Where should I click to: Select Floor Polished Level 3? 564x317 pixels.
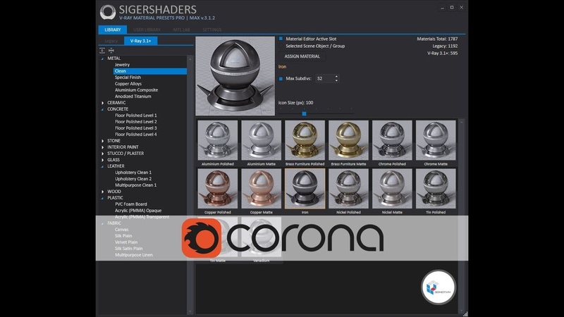click(136, 128)
